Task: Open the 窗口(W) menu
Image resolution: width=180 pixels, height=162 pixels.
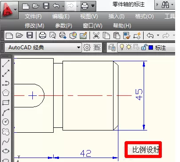Action: click(93, 26)
